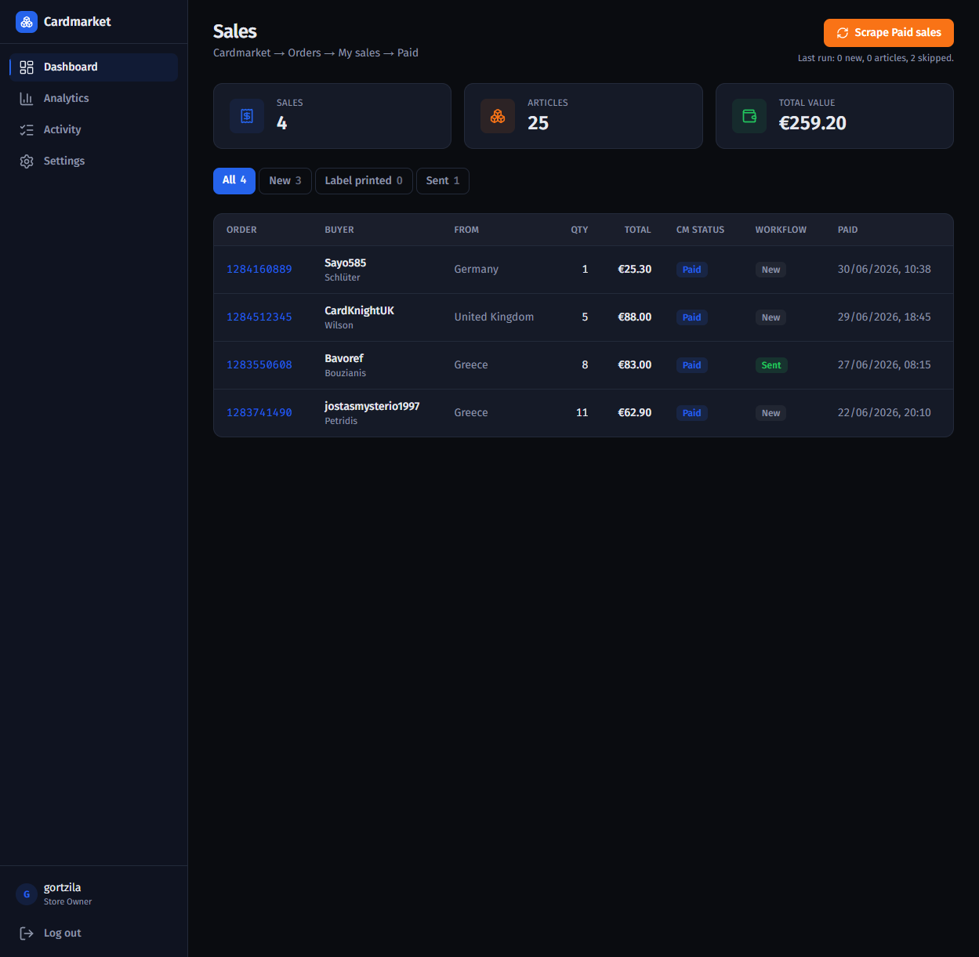The width and height of the screenshot is (979, 957).
Task: Click paid date 22/06/2026, 20:10
Action: [884, 413]
